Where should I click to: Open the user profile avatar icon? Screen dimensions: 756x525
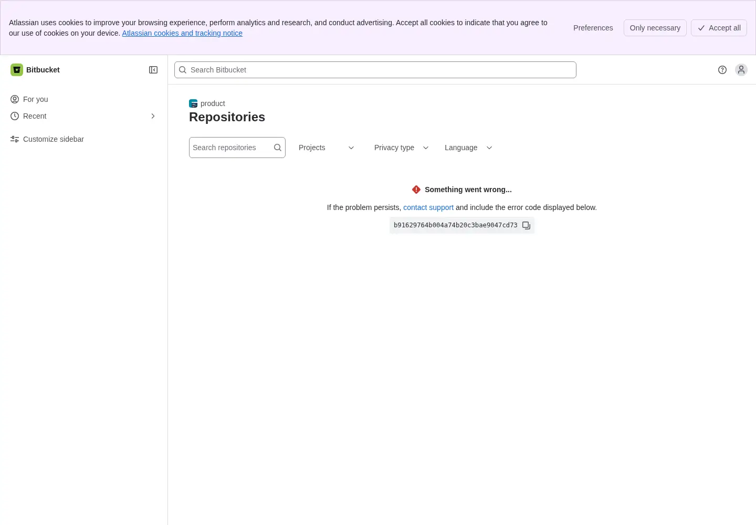point(741,70)
